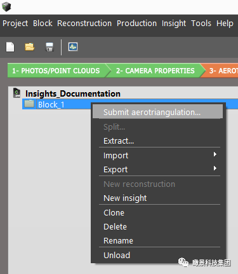
Task: Open project with the folder icon
Action: pos(29,47)
